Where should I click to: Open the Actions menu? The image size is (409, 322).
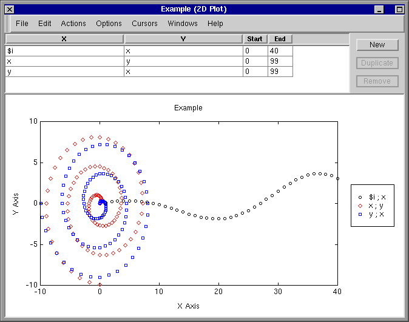pyautogui.click(x=73, y=24)
